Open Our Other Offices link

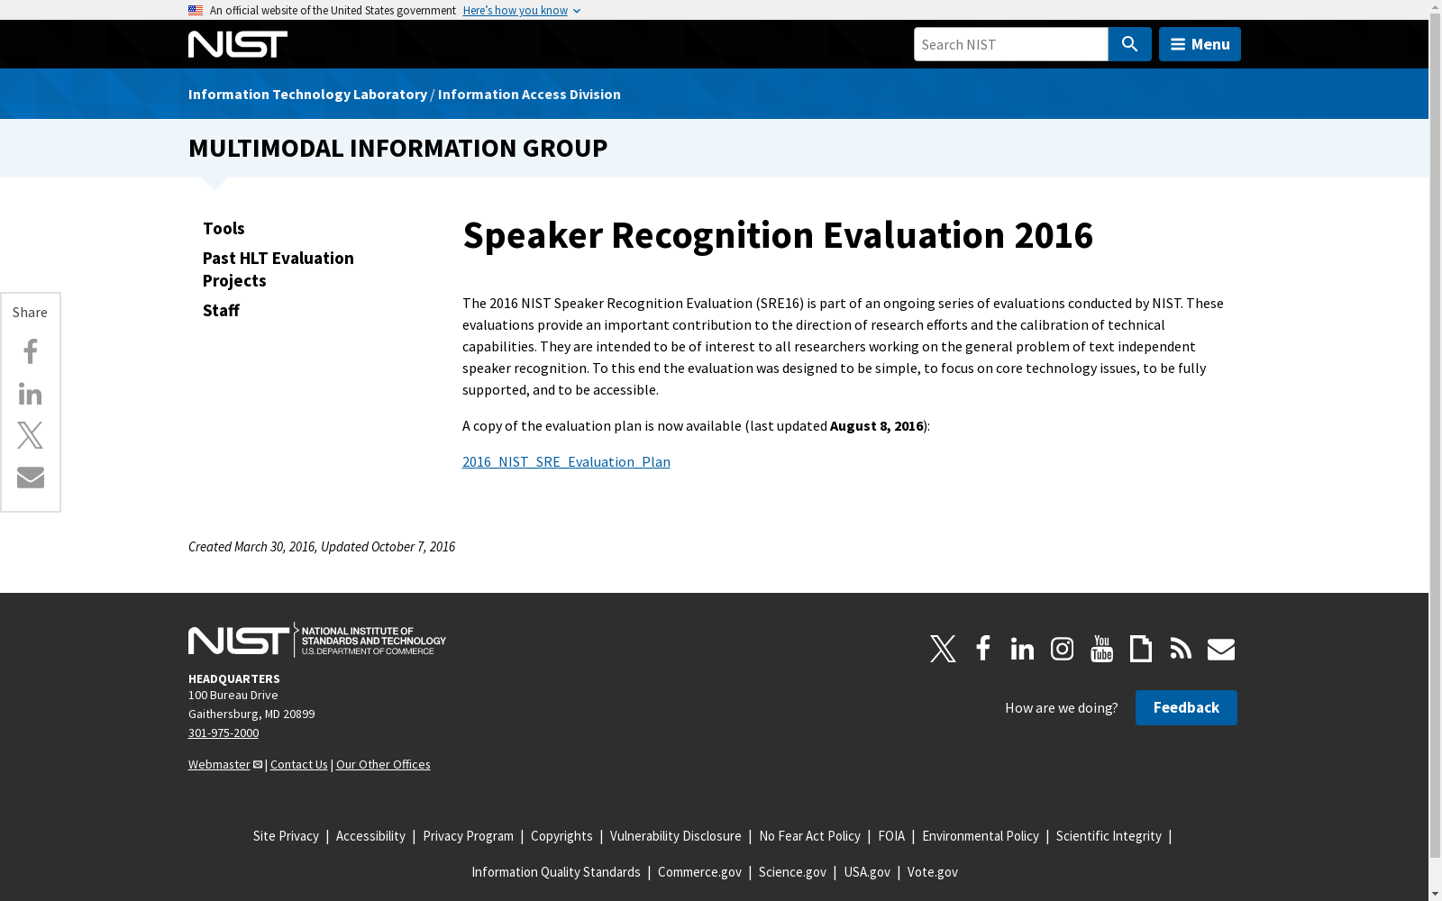pyautogui.click(x=383, y=764)
